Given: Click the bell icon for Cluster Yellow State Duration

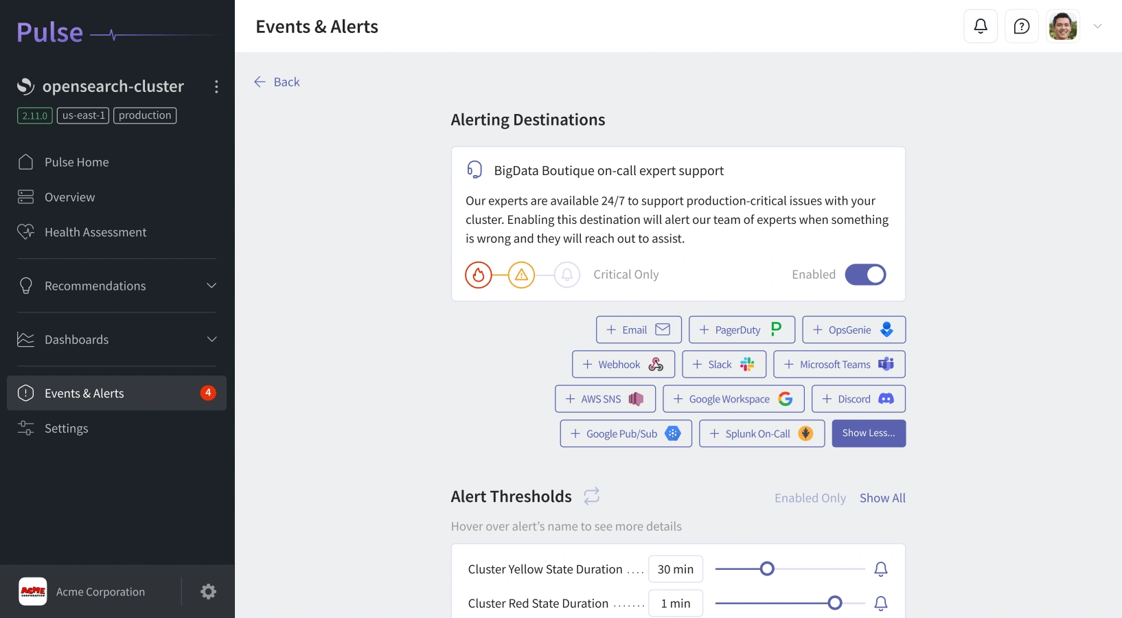Looking at the screenshot, I should 881,569.
